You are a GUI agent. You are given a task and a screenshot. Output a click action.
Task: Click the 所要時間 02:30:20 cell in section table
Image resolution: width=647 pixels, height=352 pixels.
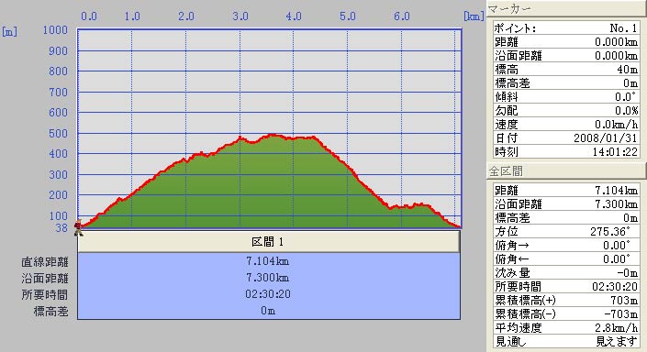click(x=268, y=294)
